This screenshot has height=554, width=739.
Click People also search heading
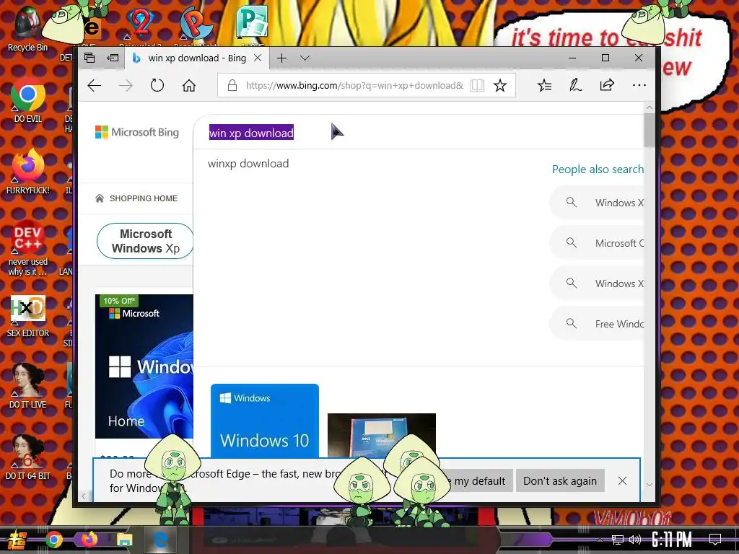[x=598, y=169]
